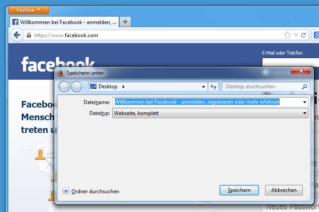Viewport: 319px width, 212px height.
Task: Open a new tab with plus button
Action: (x=125, y=22)
